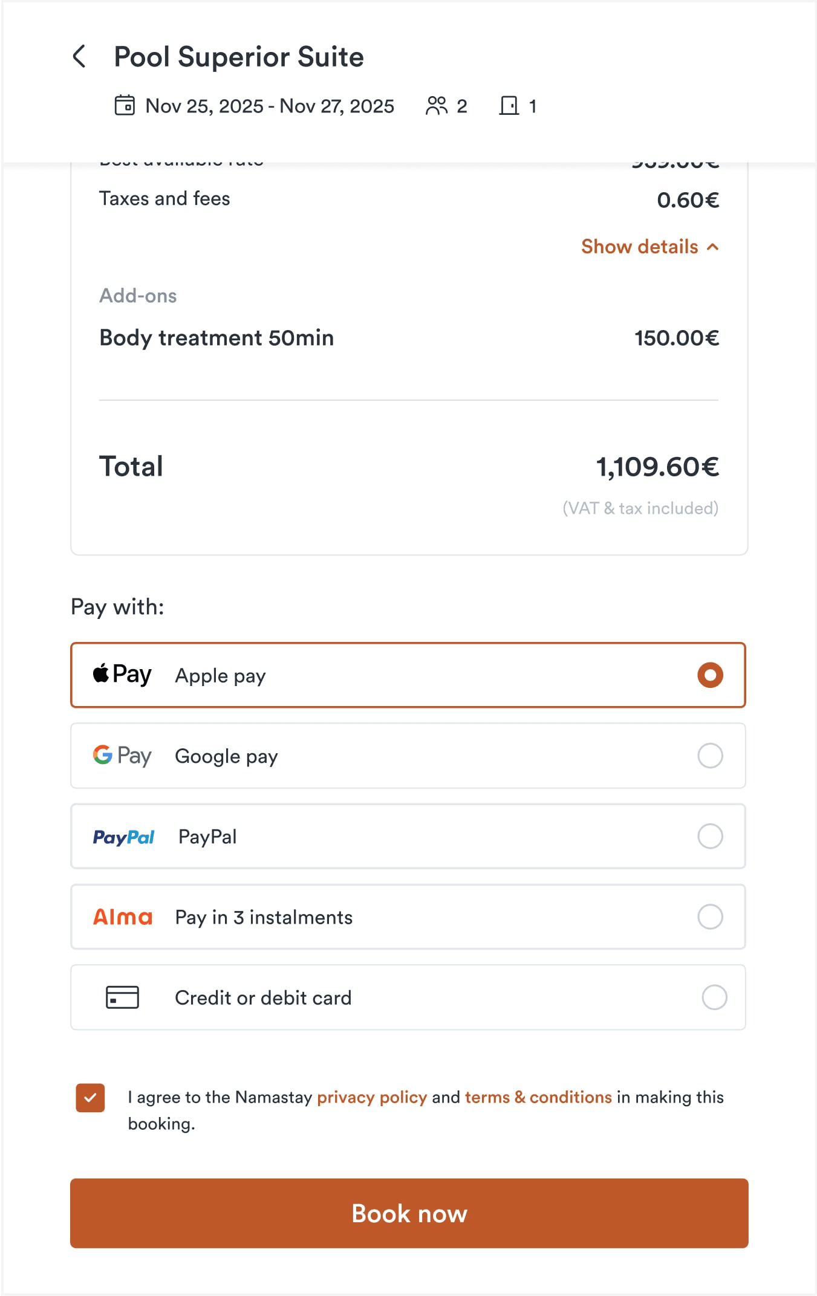Select the Alma instalments radio button

[x=710, y=917]
